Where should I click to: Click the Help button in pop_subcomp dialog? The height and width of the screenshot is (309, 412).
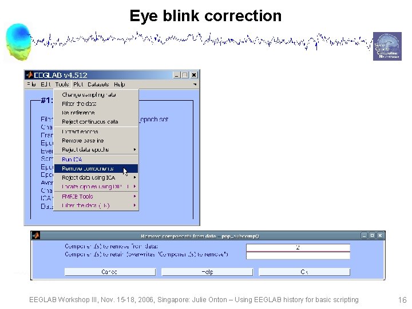(207, 272)
